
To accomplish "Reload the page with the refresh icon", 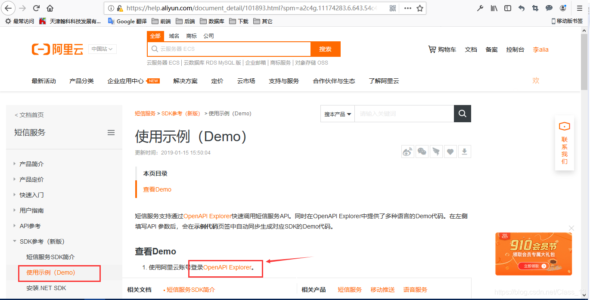I will [37, 8].
